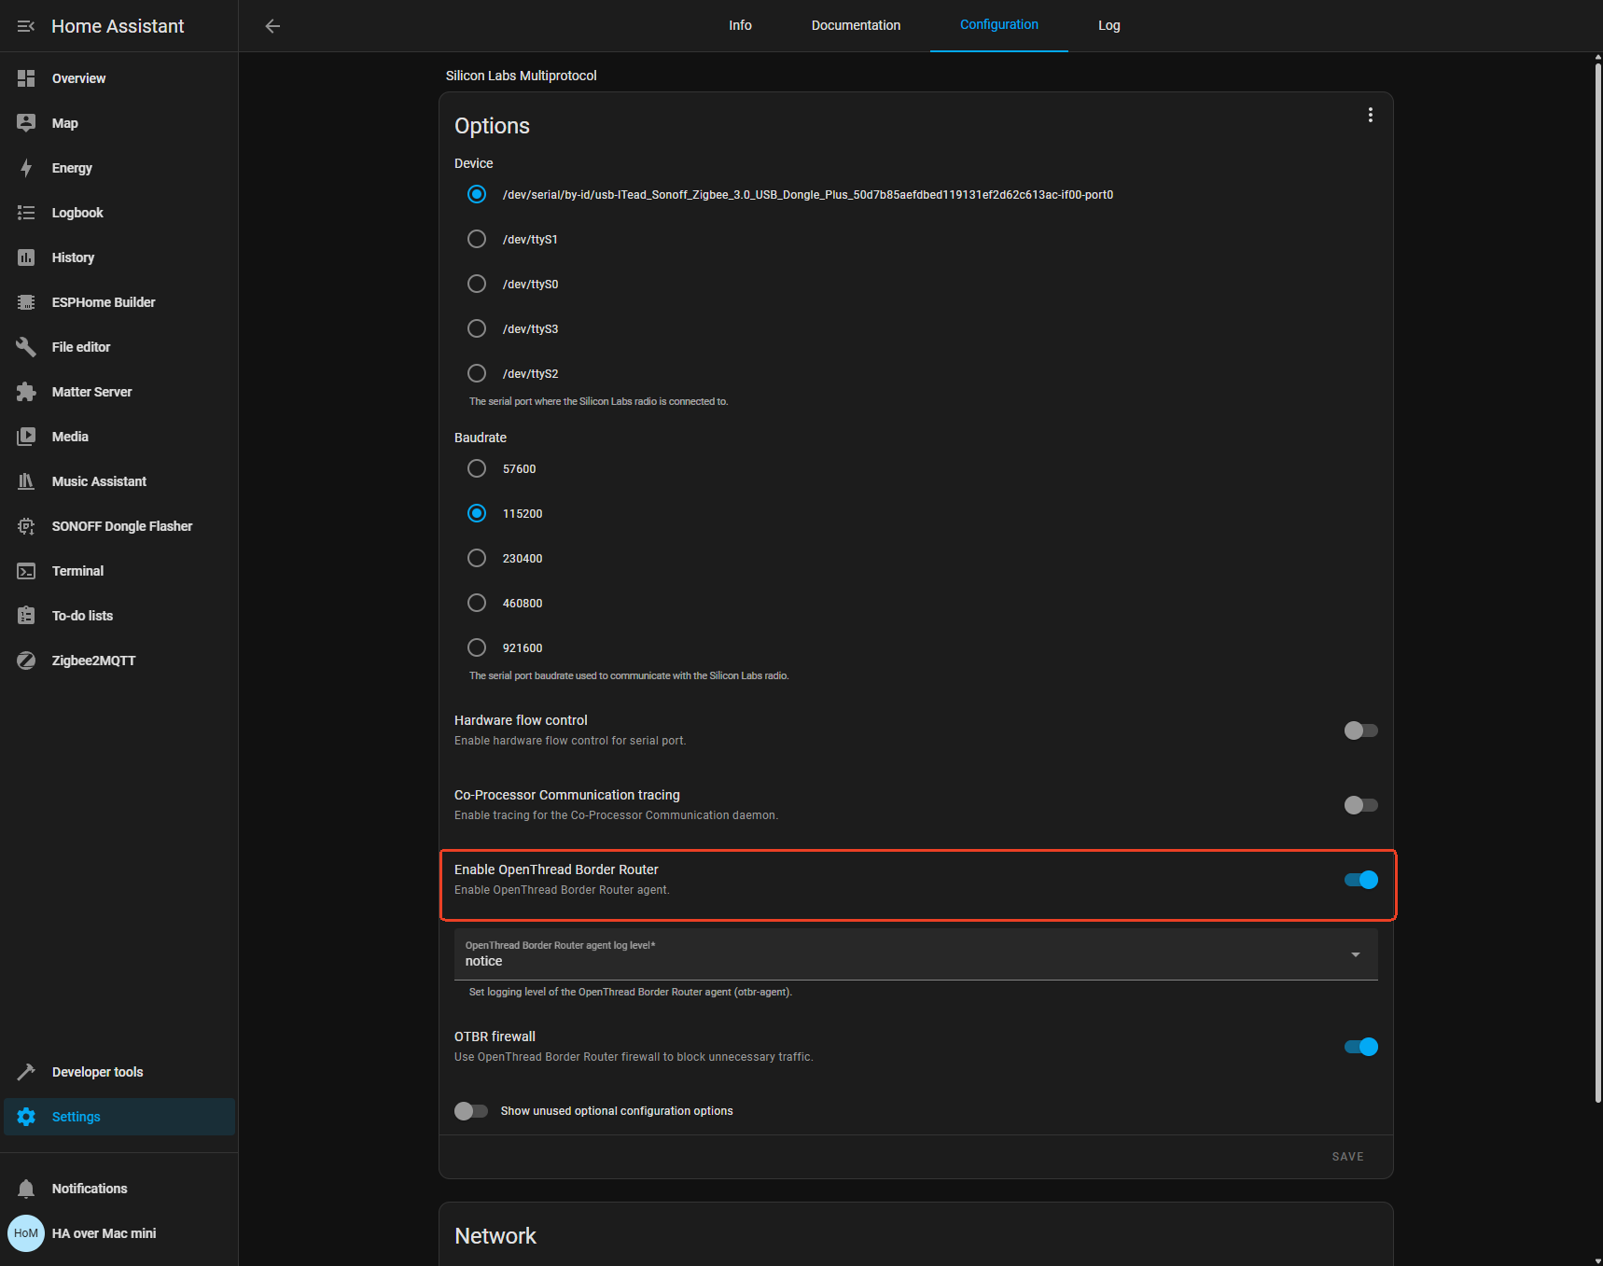Switch to the Configuration tab
1603x1266 pixels.
[x=998, y=25]
